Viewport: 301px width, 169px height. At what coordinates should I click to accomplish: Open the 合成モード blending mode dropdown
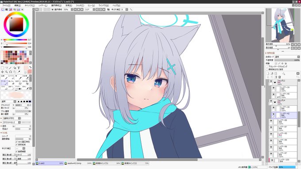click(x=287, y=57)
